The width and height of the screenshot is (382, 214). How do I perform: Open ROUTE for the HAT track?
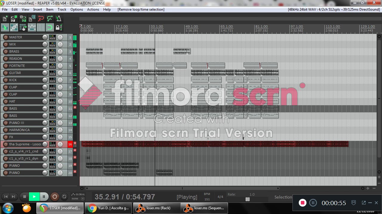(53, 101)
